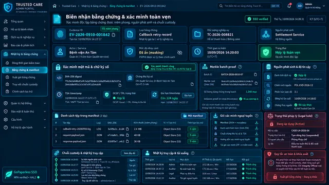
Task: Click the Mở manifest button
Action: coord(193,116)
